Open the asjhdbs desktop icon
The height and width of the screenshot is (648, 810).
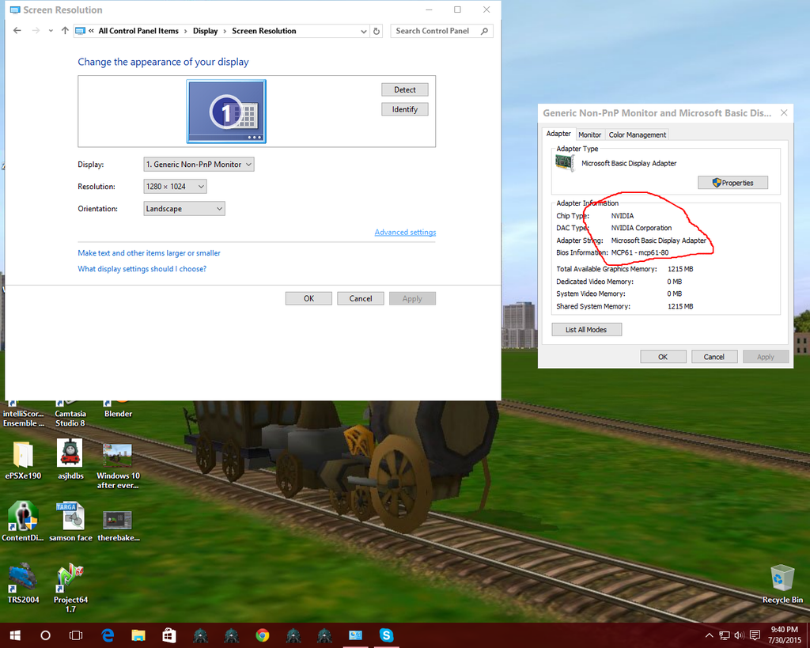coord(70,460)
